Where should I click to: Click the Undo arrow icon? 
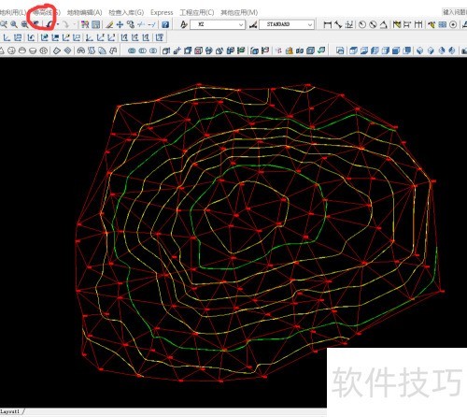point(49,24)
